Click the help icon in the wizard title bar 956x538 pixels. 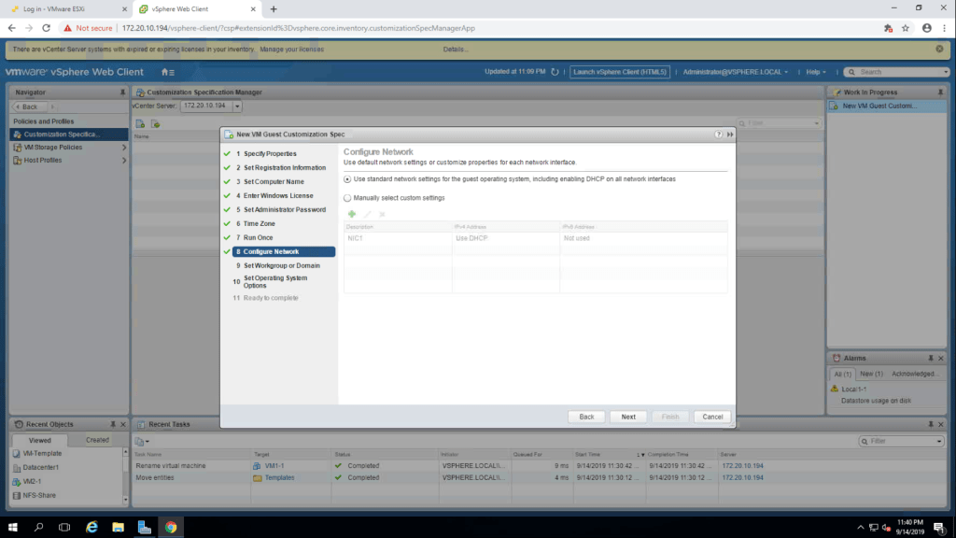click(x=719, y=134)
